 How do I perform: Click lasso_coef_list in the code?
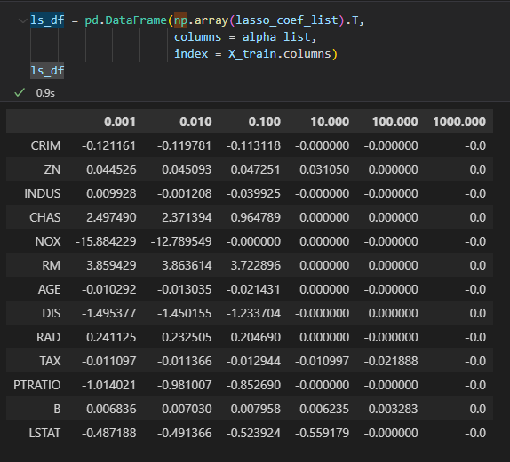coord(287,20)
